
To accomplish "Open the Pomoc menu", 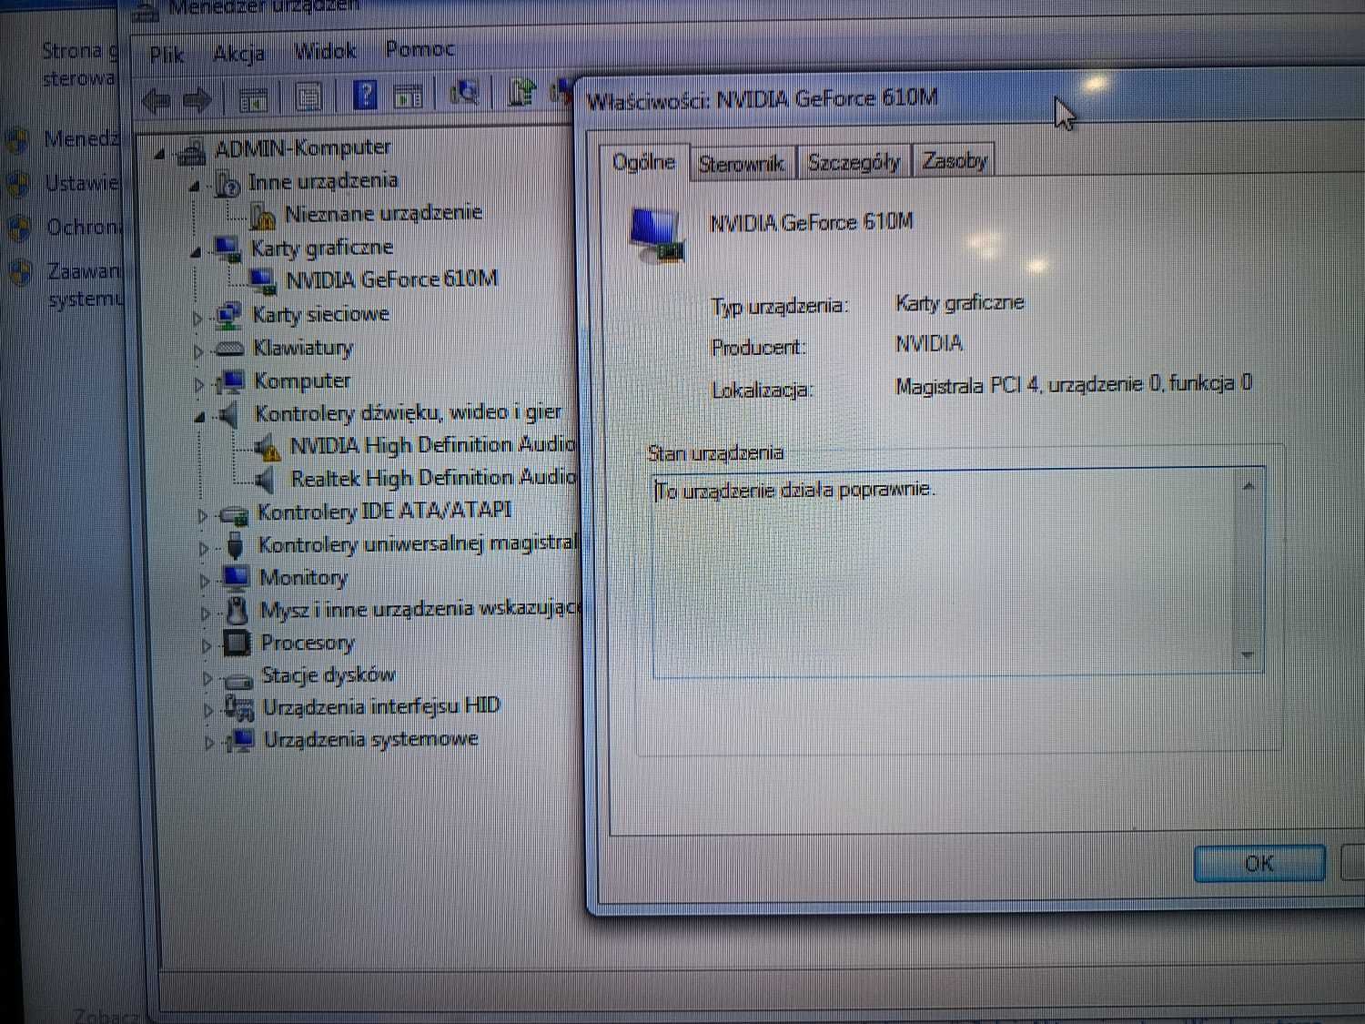I will pos(420,48).
